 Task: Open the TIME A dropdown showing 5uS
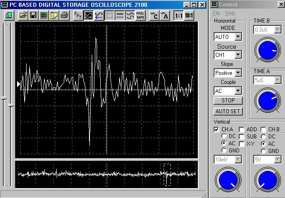tap(277, 80)
